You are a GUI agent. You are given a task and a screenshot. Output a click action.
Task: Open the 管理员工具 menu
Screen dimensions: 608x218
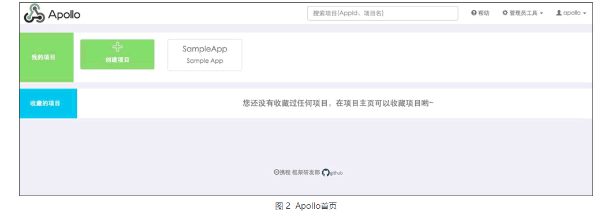[x=523, y=13]
